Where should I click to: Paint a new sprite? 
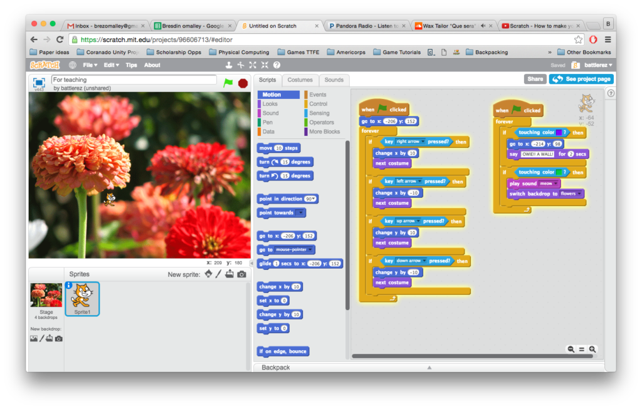pyautogui.click(x=219, y=274)
